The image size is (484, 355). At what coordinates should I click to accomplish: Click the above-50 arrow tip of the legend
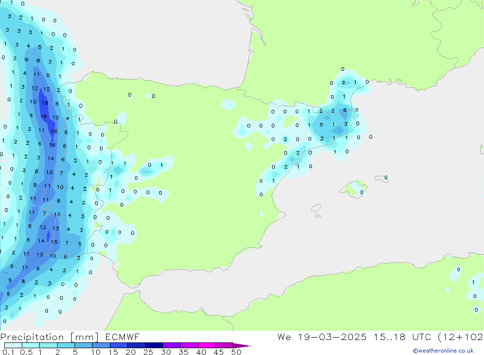(x=242, y=345)
